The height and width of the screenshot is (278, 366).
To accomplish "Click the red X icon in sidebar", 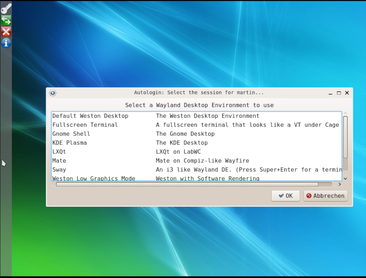I will click(6, 32).
